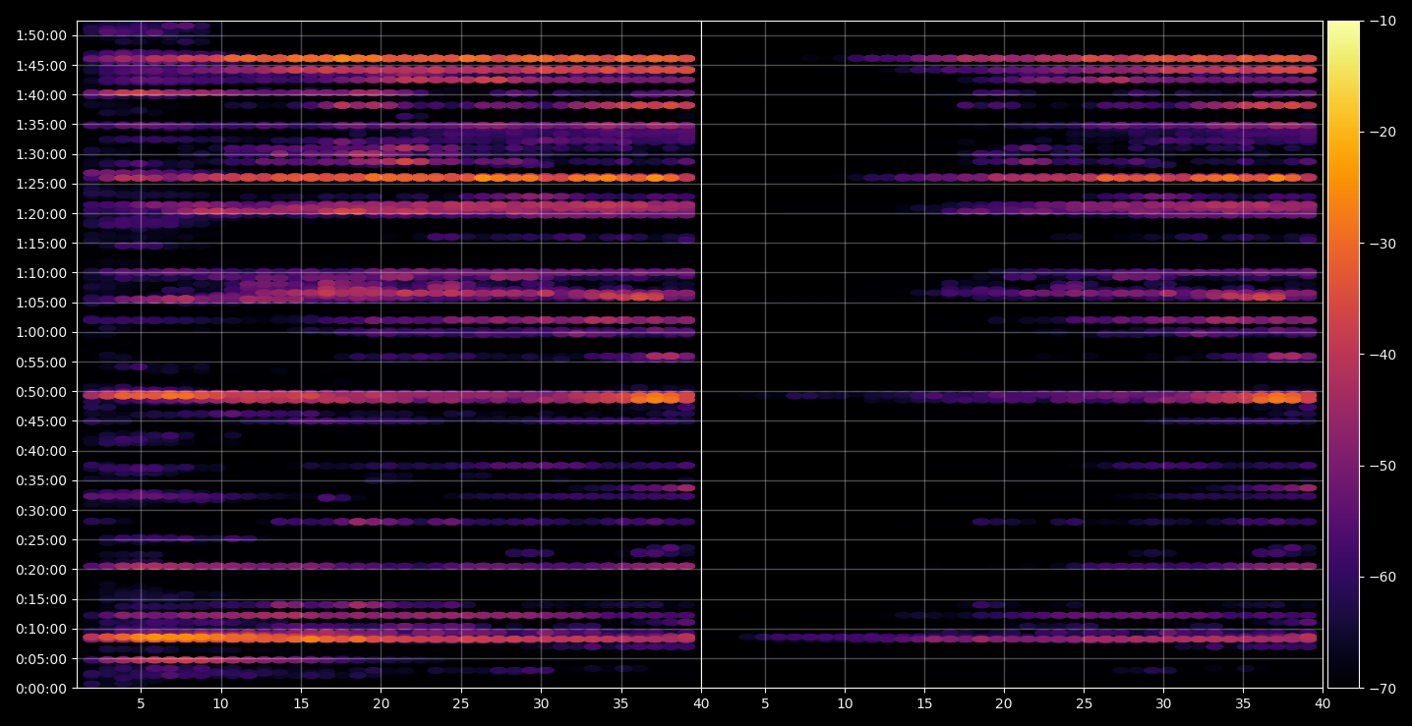Click the 0:30:00 y-axis tick label
The image size is (1412, 726).
(41, 510)
